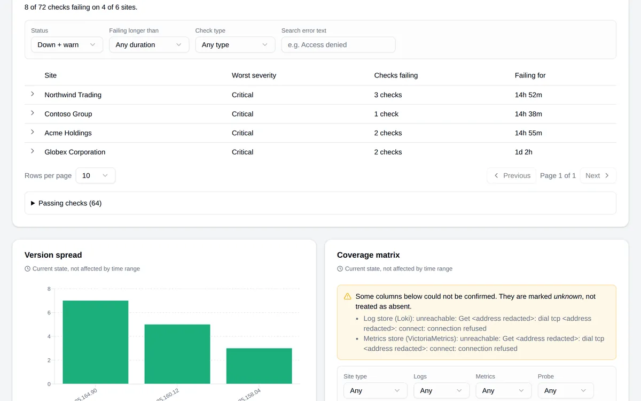This screenshot has width=641, height=401.
Task: Open the Logs filter dropdown
Action: (x=442, y=391)
